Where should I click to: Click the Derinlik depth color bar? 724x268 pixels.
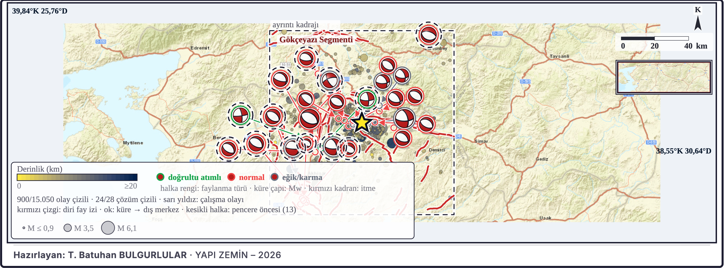click(x=77, y=177)
